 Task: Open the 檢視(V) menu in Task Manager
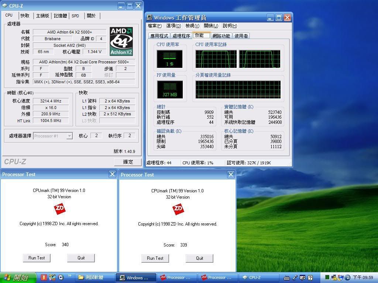point(192,26)
